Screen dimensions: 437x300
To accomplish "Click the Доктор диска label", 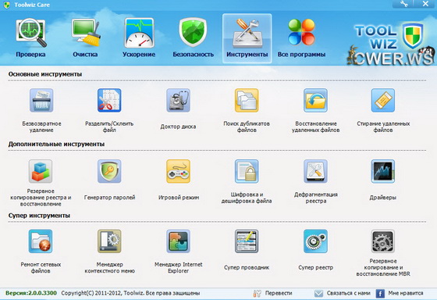I will click(x=178, y=127).
